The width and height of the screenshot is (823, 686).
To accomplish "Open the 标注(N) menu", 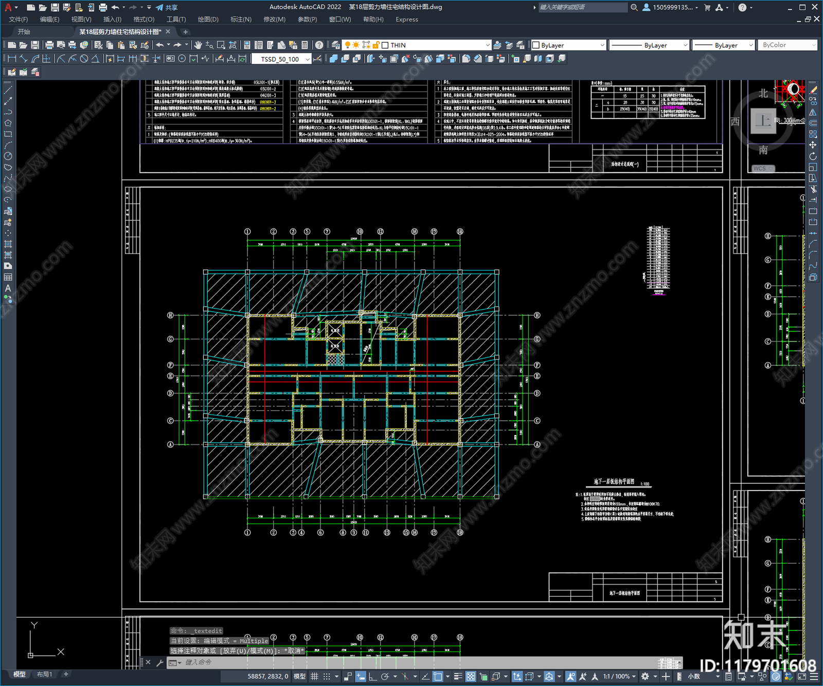I will 241,19.
